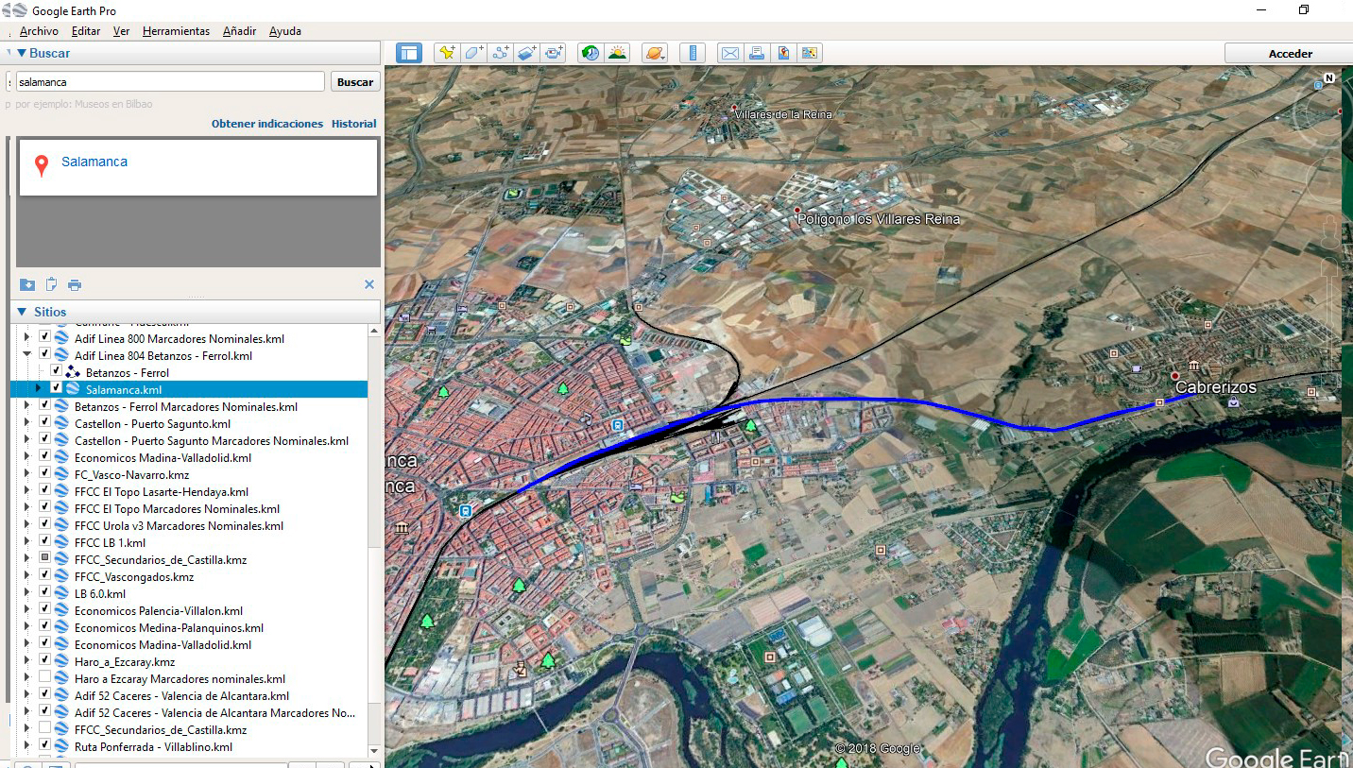Uncheck Castellon - Puerto Sagunto.kml checkbox
The width and height of the screenshot is (1353, 768).
[44, 422]
